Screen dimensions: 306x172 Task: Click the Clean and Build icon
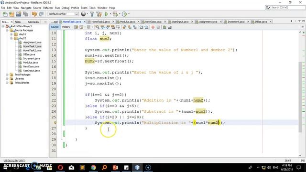click(99, 14)
